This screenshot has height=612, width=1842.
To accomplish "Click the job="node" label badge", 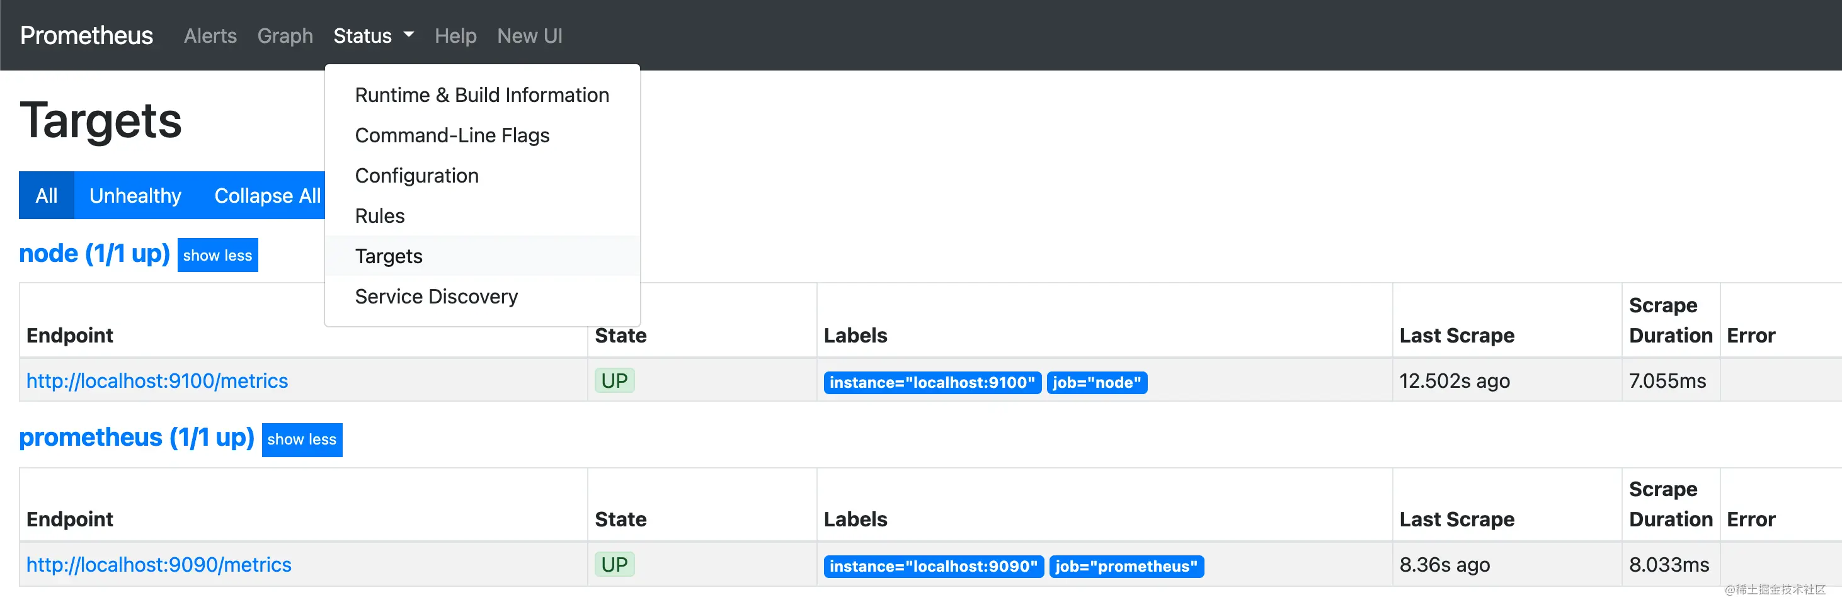I will 1097,383.
